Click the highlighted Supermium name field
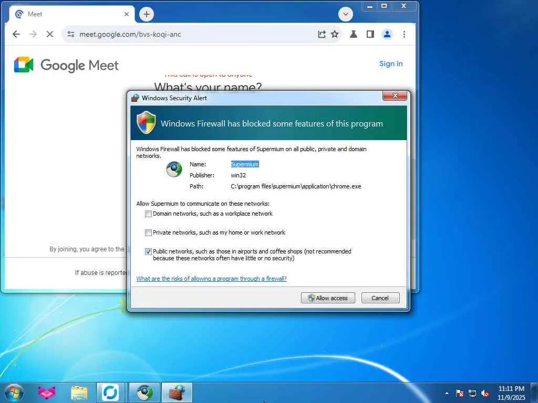 (245, 164)
